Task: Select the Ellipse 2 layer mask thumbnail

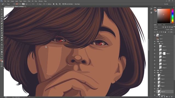Action: click(x=164, y=53)
